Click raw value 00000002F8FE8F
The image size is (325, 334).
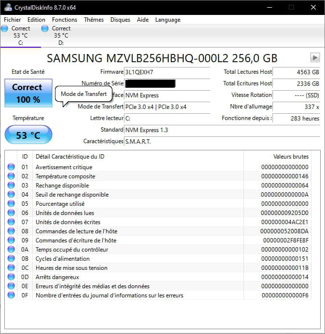point(286,240)
